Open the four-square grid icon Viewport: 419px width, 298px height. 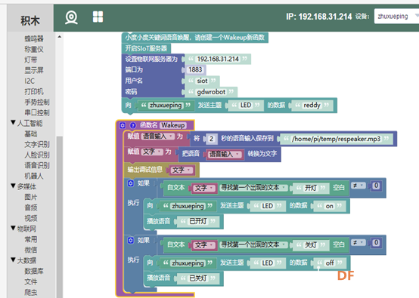[x=98, y=17]
